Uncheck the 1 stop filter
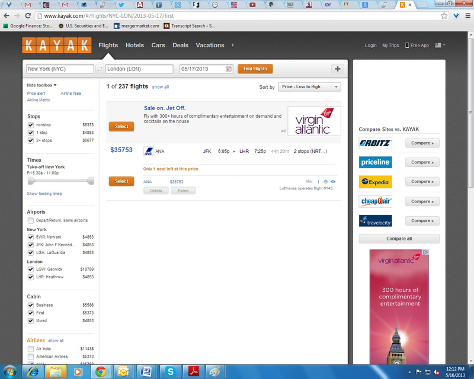The image size is (474, 379). (x=31, y=133)
